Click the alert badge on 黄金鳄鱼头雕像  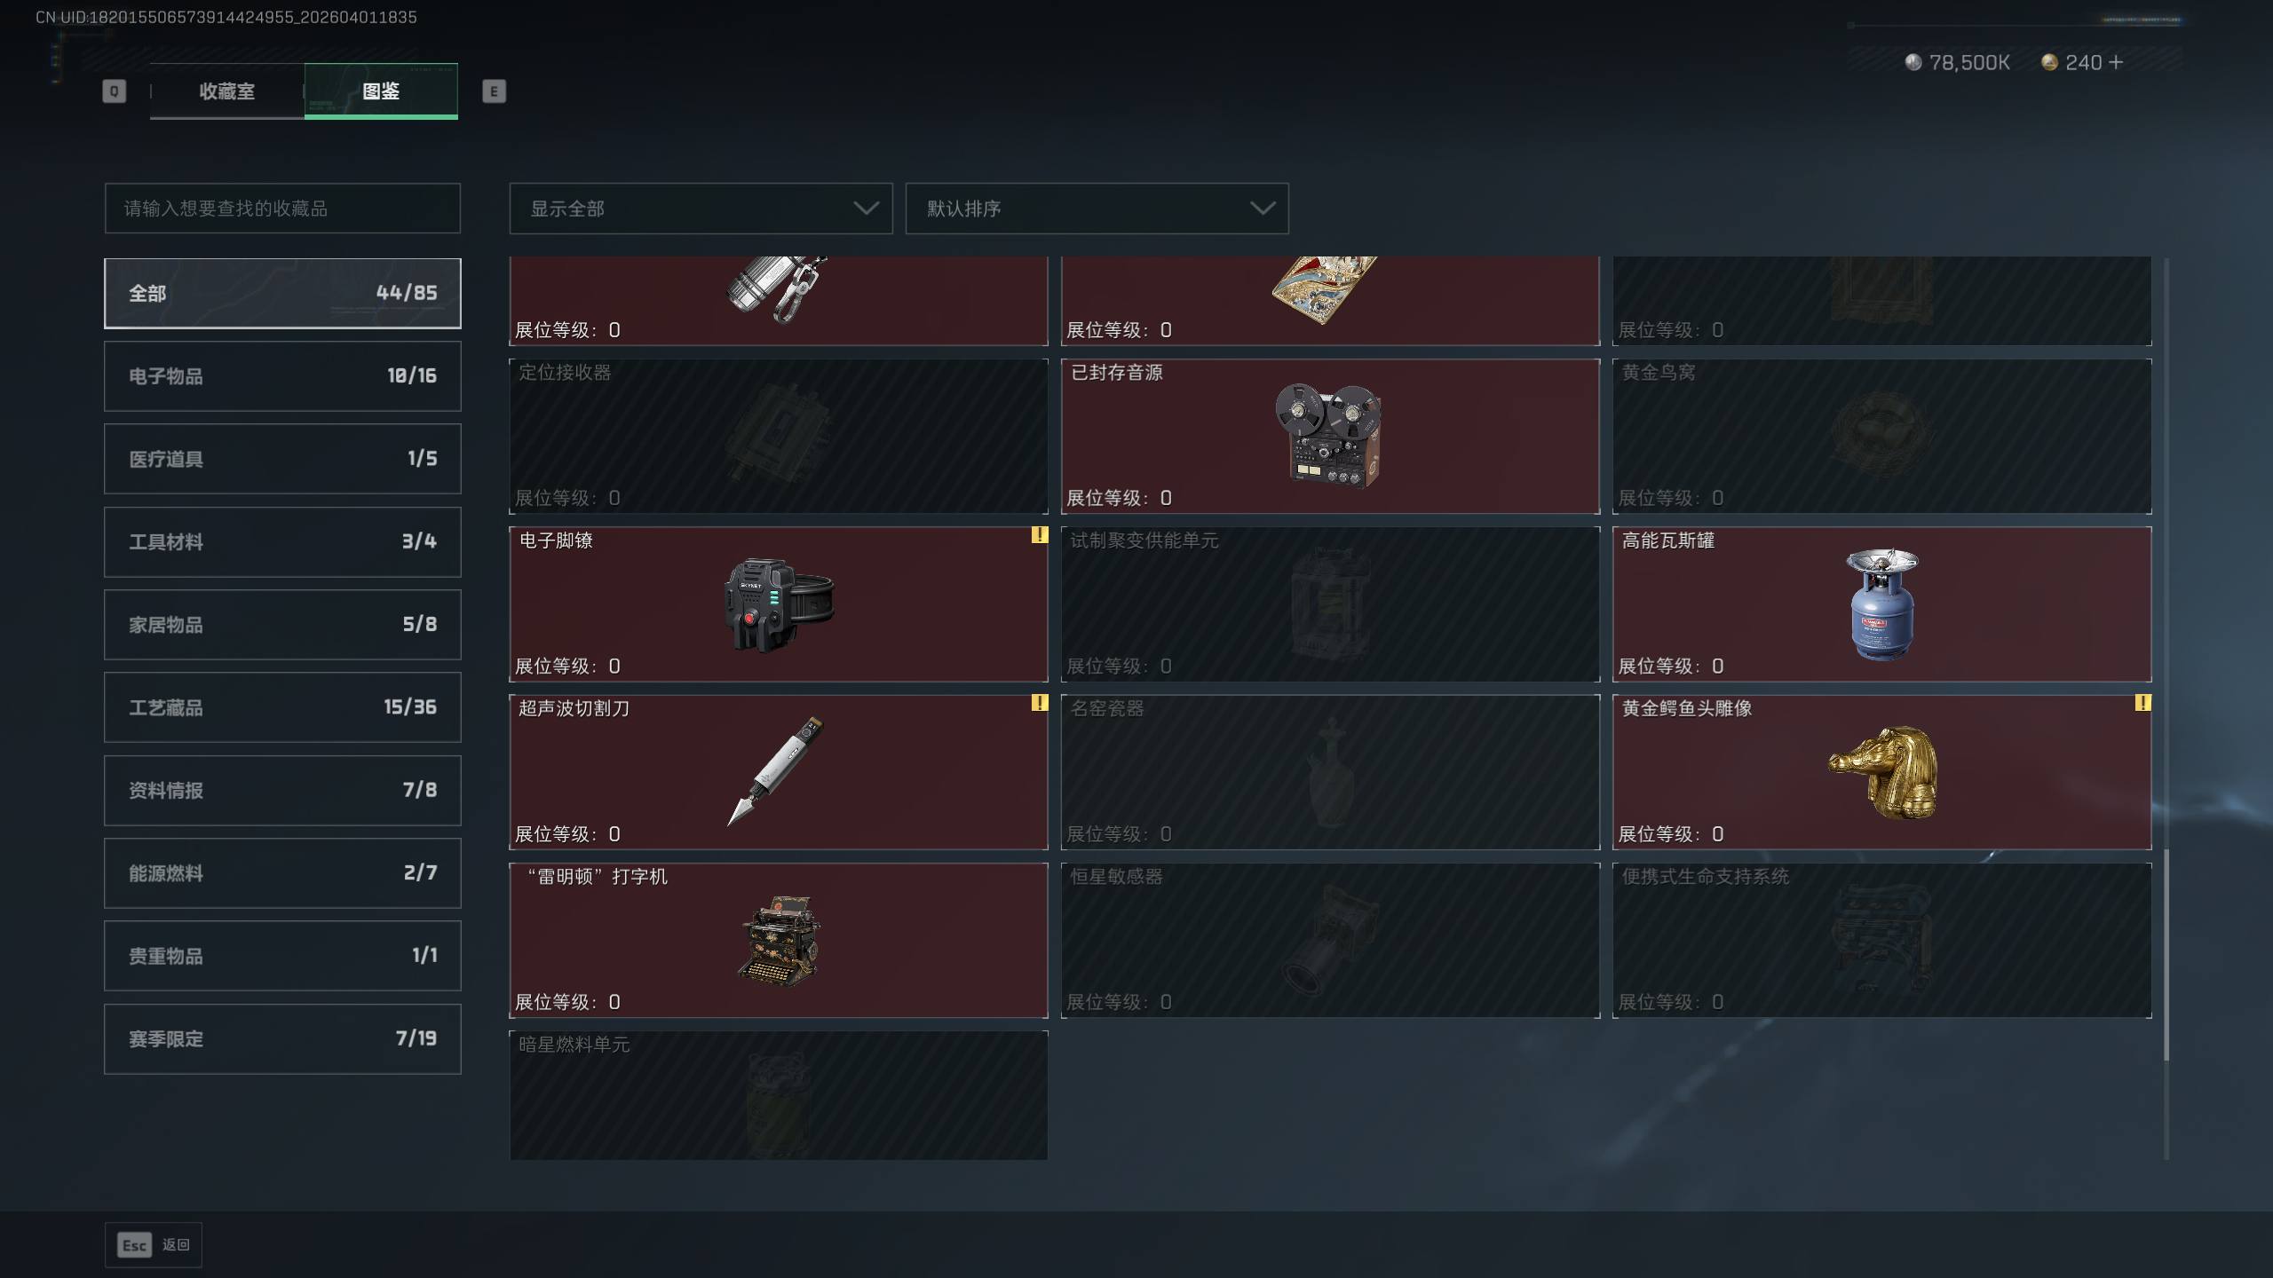[x=2142, y=703]
